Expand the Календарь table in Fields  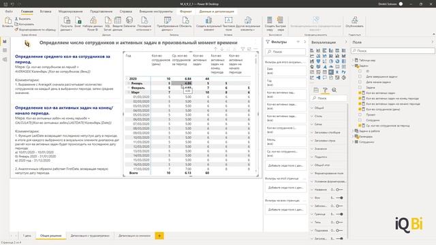click(x=353, y=136)
